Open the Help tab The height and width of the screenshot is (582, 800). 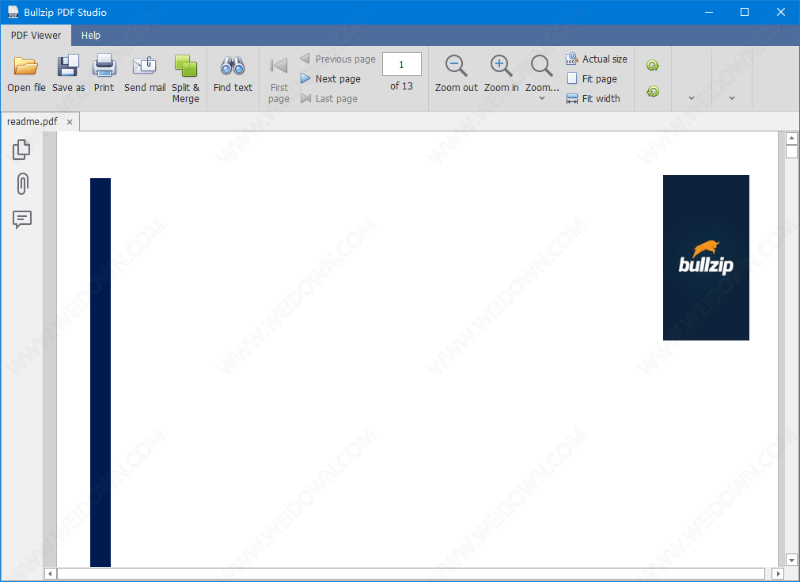(91, 35)
